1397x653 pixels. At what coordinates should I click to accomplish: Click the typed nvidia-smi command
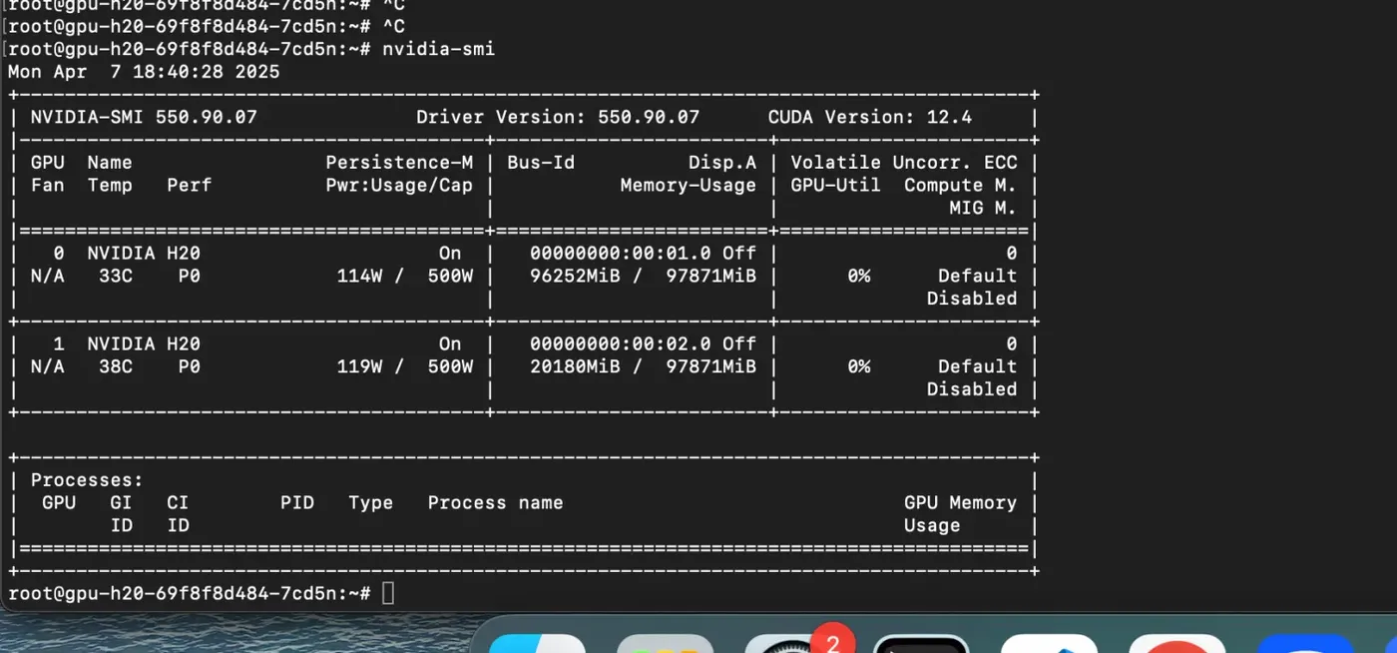click(x=438, y=49)
